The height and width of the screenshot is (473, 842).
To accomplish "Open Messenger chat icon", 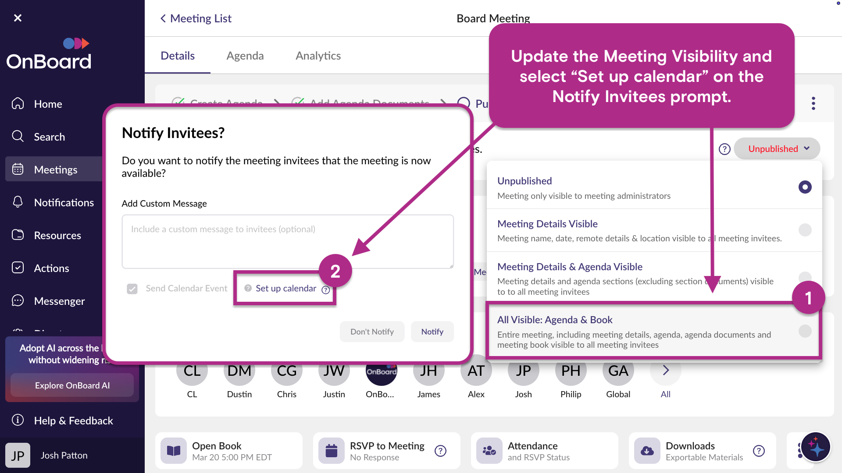I will [18, 301].
